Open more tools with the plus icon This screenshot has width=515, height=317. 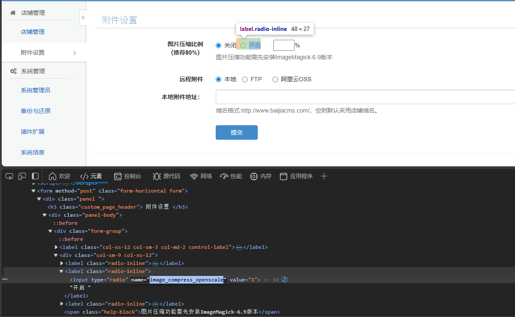tap(324, 176)
